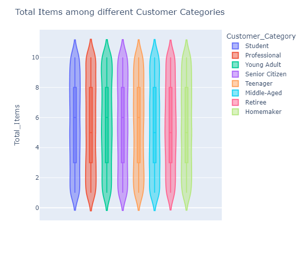Click the Total_Items y-axis title

point(17,125)
